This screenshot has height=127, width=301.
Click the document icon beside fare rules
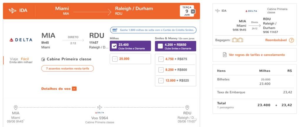tap(224, 55)
